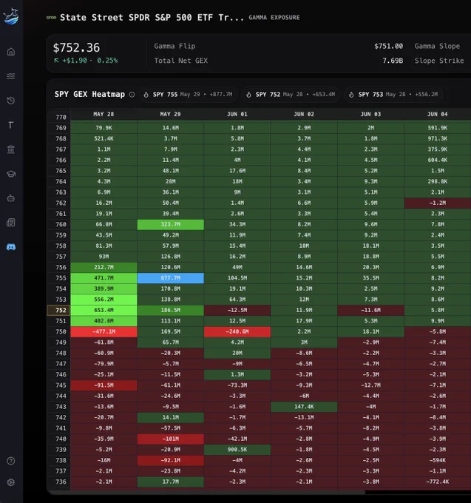Open the newspaper news icon in the sidebar

pyautogui.click(x=11, y=223)
